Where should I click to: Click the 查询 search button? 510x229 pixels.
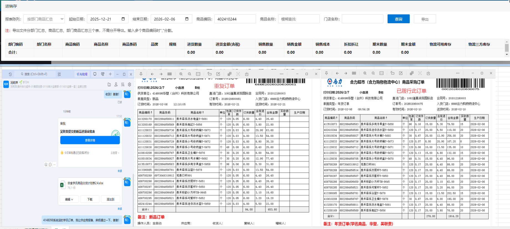pos(398,19)
